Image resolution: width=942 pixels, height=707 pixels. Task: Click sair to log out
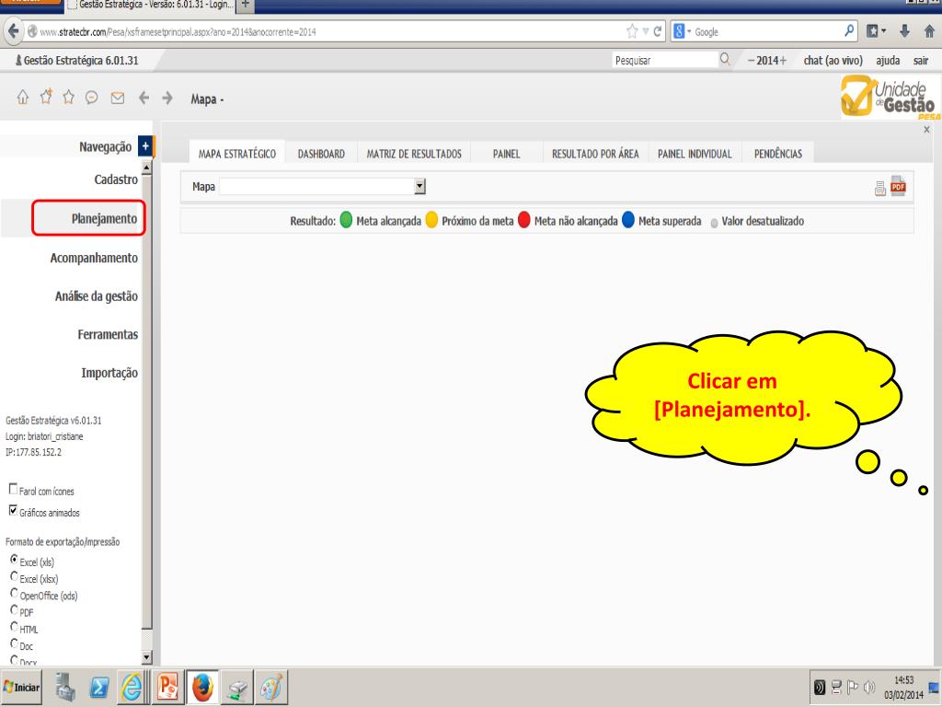pyautogui.click(x=920, y=60)
